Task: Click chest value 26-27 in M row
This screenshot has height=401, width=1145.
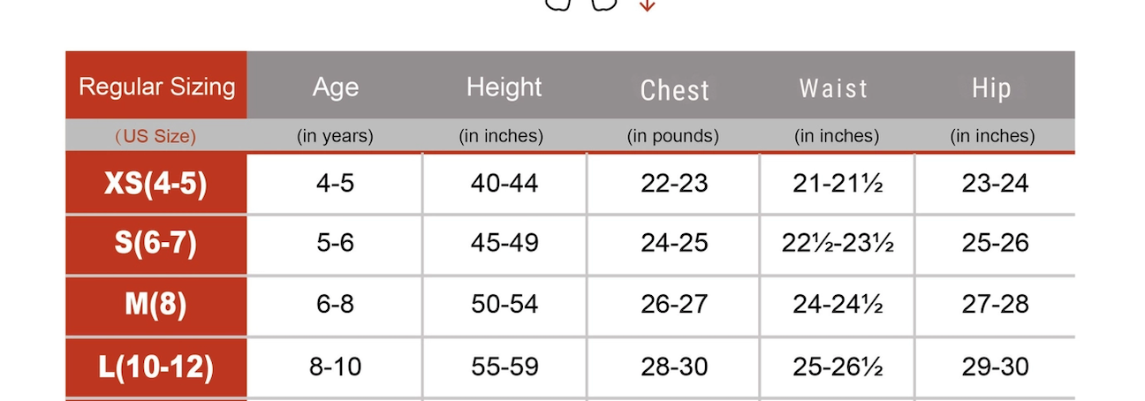Action: tap(674, 304)
